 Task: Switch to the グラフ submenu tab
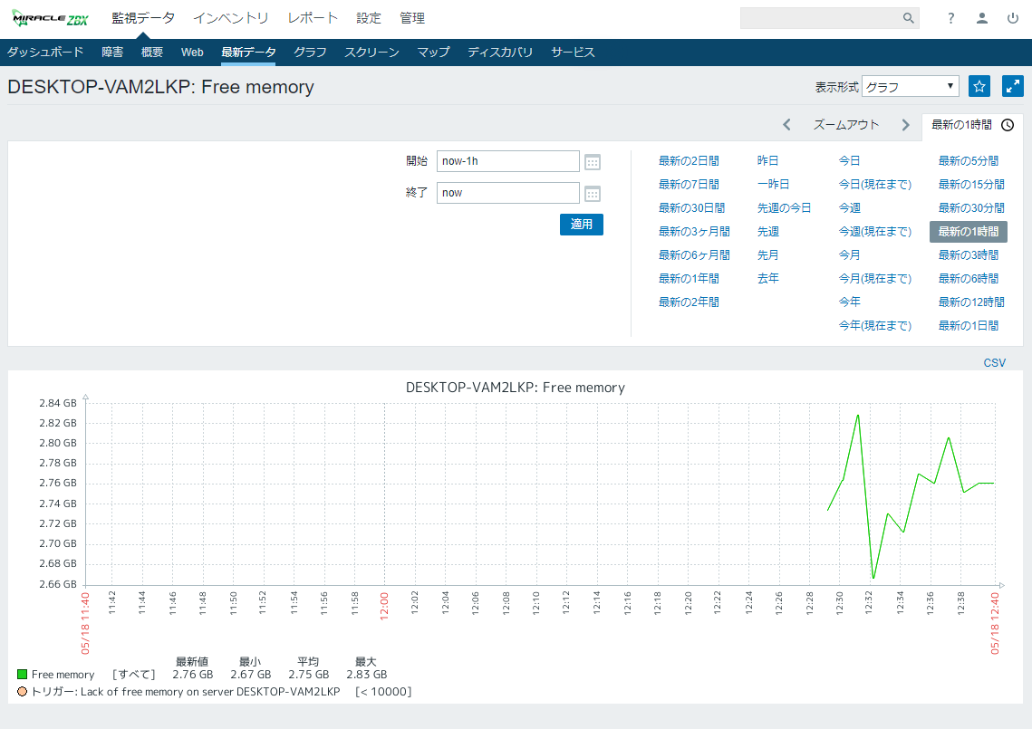(x=310, y=53)
